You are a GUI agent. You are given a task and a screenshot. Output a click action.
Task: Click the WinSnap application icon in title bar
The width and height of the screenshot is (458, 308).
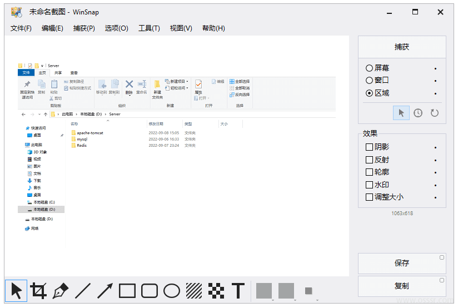click(17, 12)
